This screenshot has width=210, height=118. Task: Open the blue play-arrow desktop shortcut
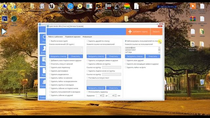point(4,31)
